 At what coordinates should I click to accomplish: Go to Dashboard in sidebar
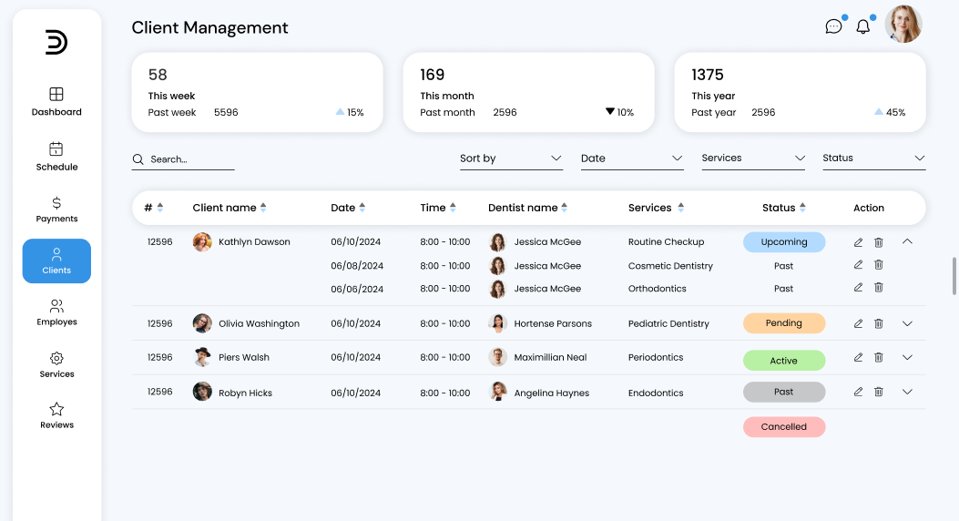(56, 101)
